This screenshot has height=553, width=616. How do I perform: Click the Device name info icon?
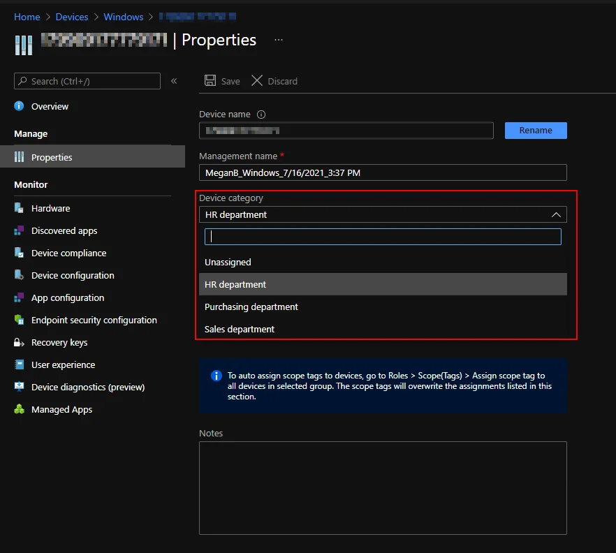point(261,115)
